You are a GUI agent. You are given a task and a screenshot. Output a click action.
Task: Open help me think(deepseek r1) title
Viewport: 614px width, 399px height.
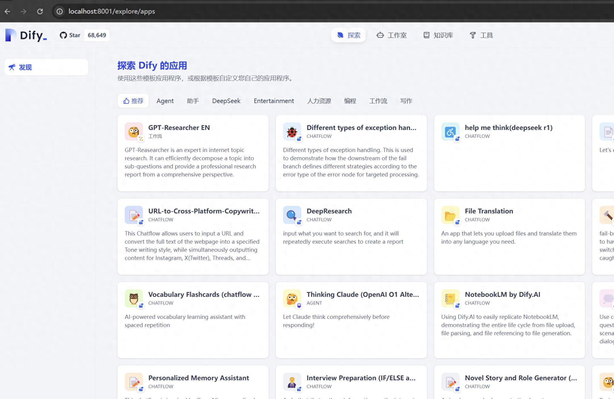coord(509,128)
